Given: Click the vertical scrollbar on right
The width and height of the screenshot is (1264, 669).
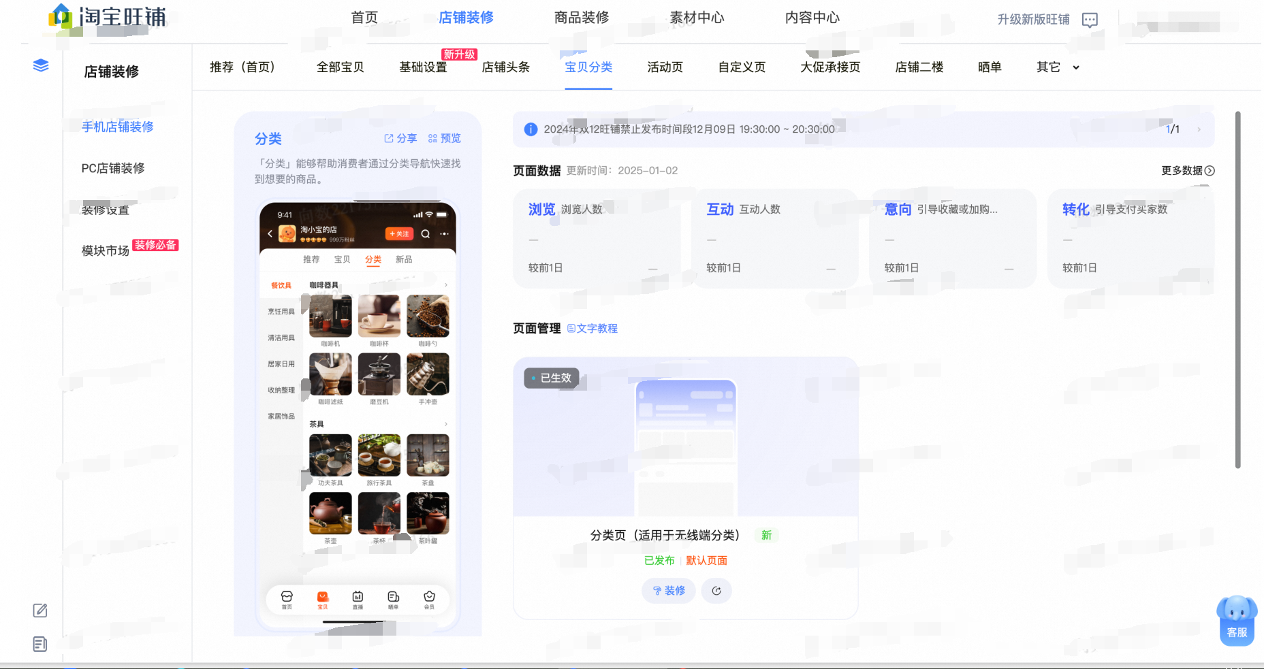Looking at the screenshot, I should coord(1237,289).
